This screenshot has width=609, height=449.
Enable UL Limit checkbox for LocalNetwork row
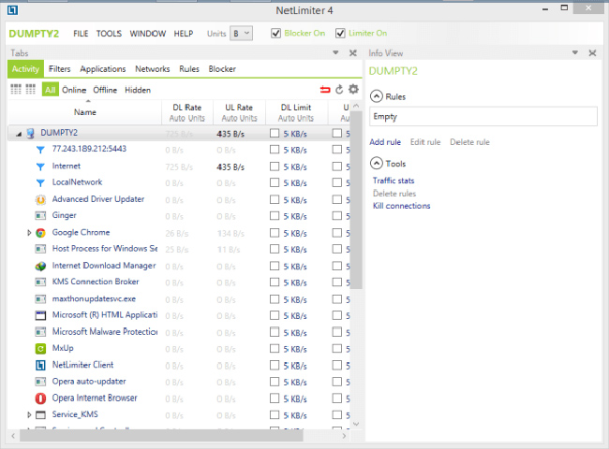pos(337,182)
